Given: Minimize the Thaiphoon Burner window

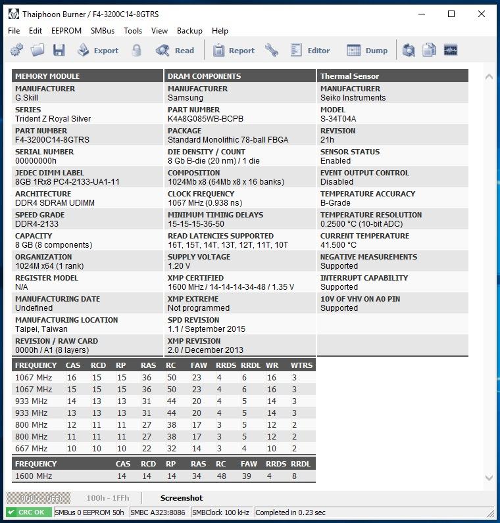Looking at the screenshot, I should click(x=422, y=14).
